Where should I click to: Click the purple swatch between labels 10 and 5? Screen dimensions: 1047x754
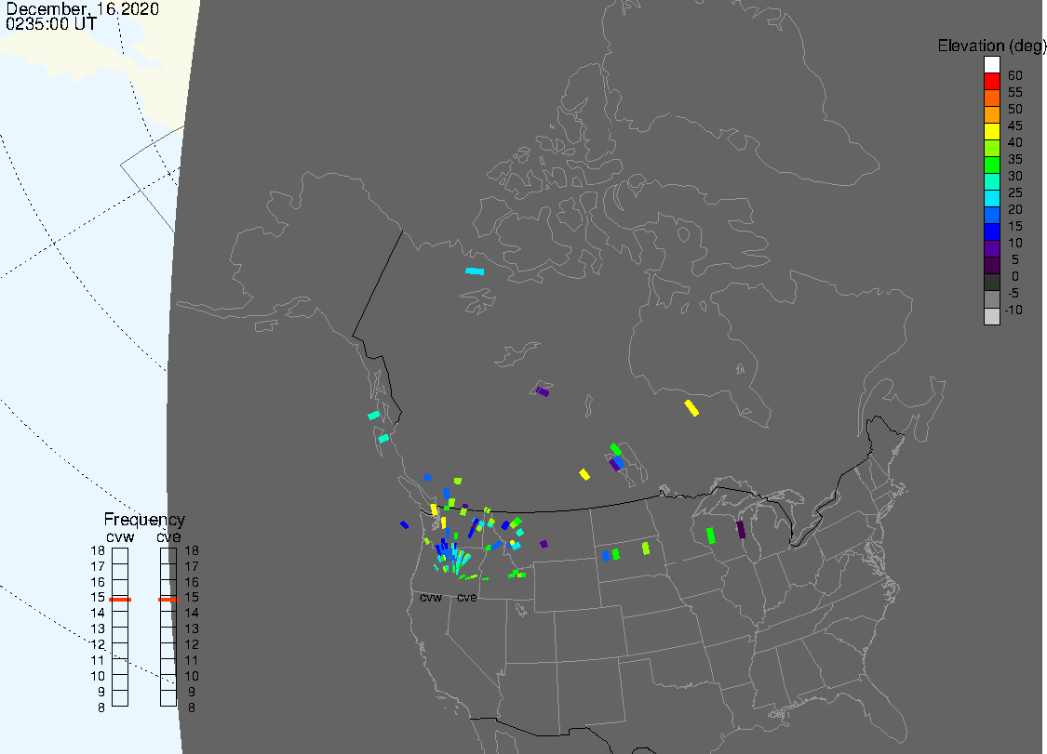coord(991,248)
